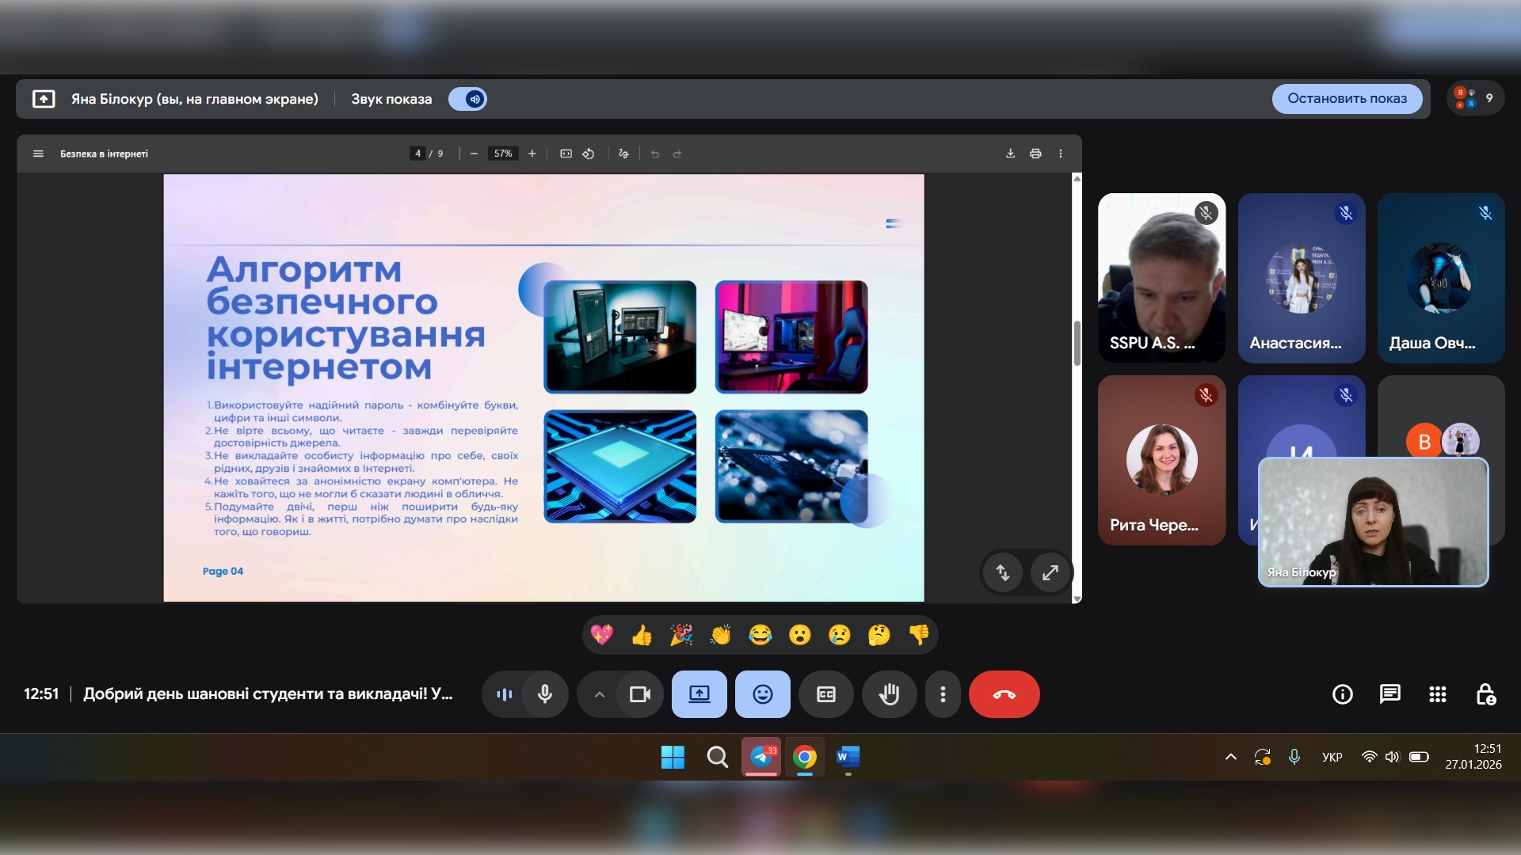
Task: Toggle presentation audio switch
Action: point(468,99)
